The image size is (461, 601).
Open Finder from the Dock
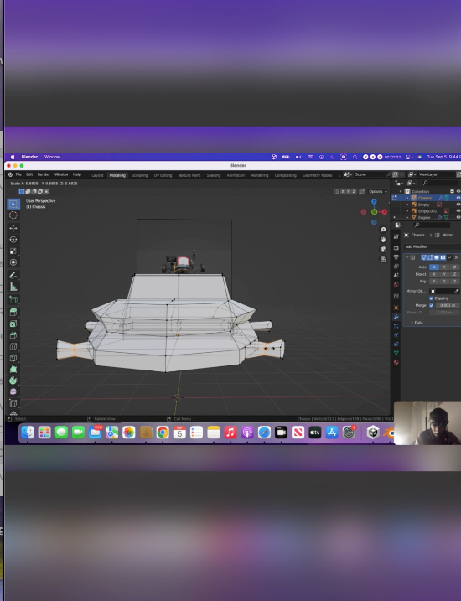tap(28, 433)
